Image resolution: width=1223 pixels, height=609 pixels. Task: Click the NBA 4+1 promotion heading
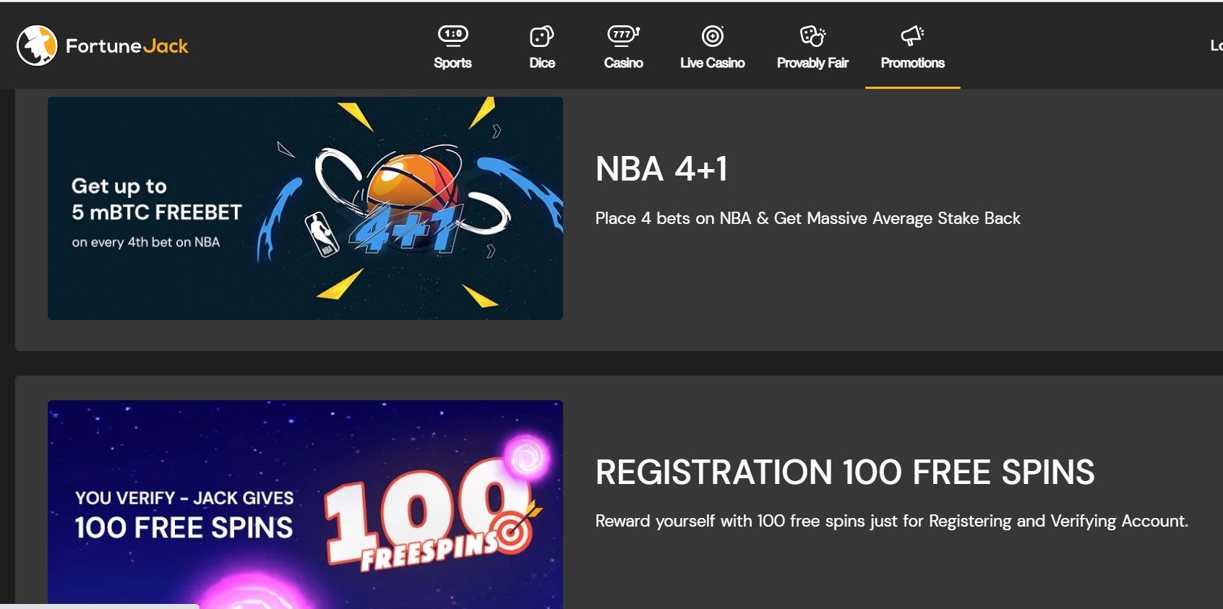661,169
